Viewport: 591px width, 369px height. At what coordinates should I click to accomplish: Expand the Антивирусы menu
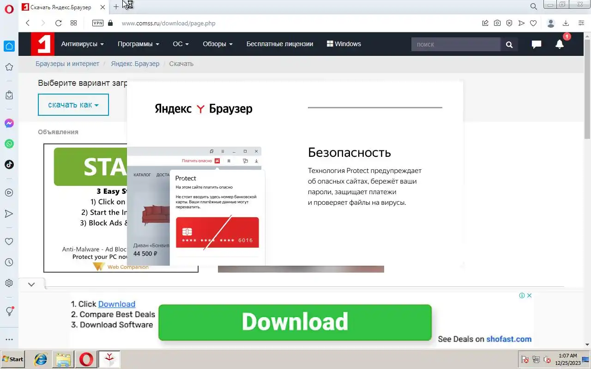click(x=82, y=44)
